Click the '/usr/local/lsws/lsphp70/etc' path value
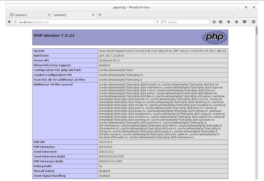This screenshot has width=264, height=181. (116, 70)
